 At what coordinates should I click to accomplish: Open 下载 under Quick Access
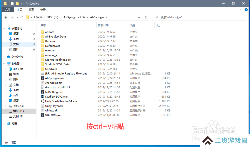tap(16, 39)
